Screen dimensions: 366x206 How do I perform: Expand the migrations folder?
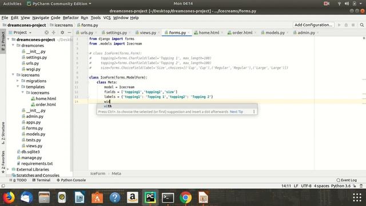click(18, 81)
